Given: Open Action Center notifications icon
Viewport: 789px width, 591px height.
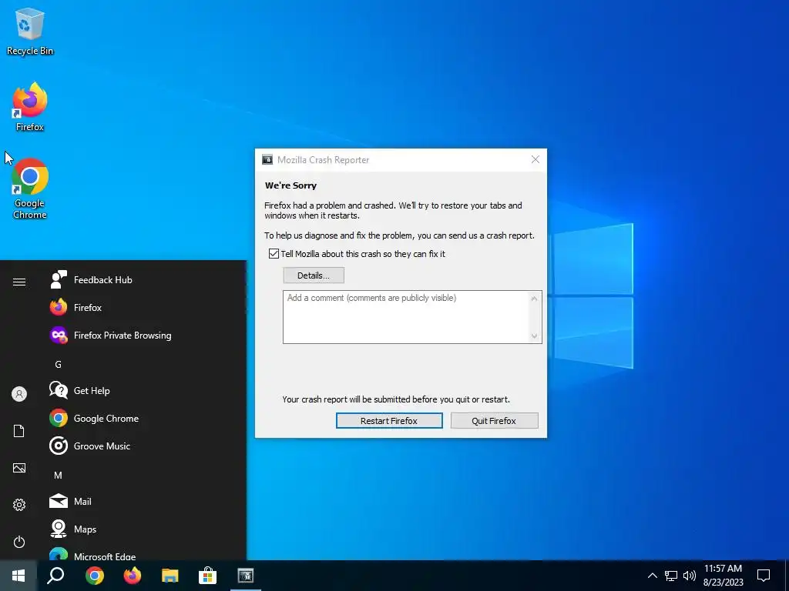Looking at the screenshot, I should (764, 576).
